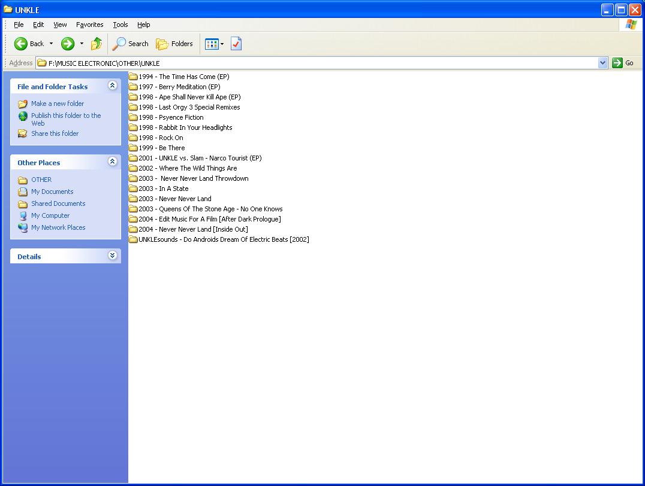
Task: Click the Back arrow icon
Action: pyautogui.click(x=20, y=44)
